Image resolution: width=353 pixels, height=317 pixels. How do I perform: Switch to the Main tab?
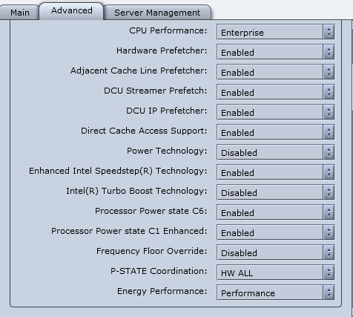(19, 13)
